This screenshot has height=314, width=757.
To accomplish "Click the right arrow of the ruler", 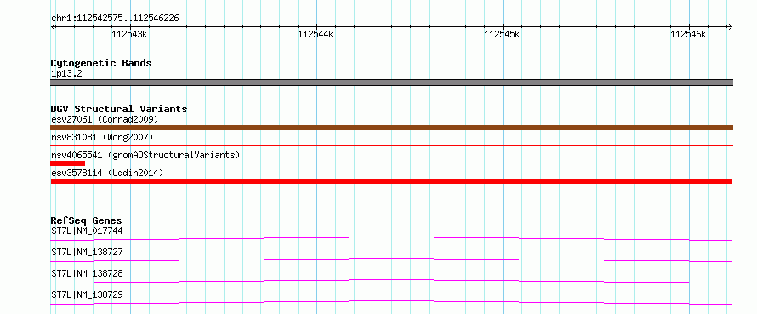I will coord(730,26).
